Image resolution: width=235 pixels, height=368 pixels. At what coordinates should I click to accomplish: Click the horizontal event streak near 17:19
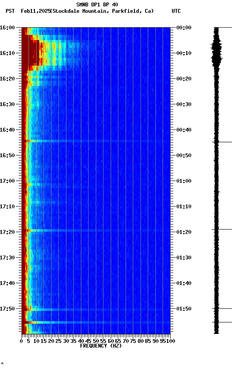[x=96, y=230]
